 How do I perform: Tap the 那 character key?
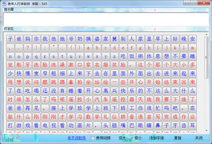click(x=158, y=65)
